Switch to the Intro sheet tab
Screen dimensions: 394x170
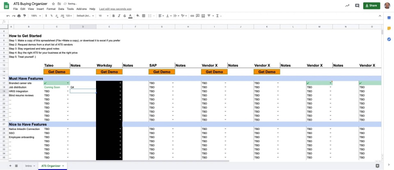point(28,166)
